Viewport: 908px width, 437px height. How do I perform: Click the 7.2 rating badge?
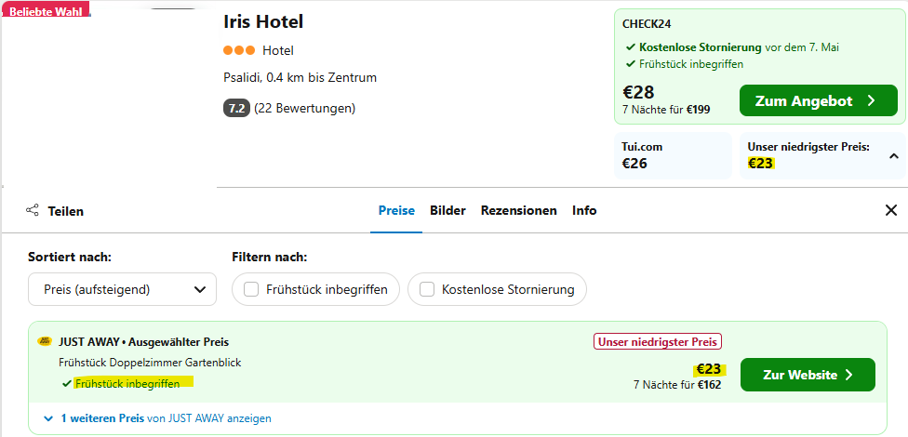click(x=236, y=108)
